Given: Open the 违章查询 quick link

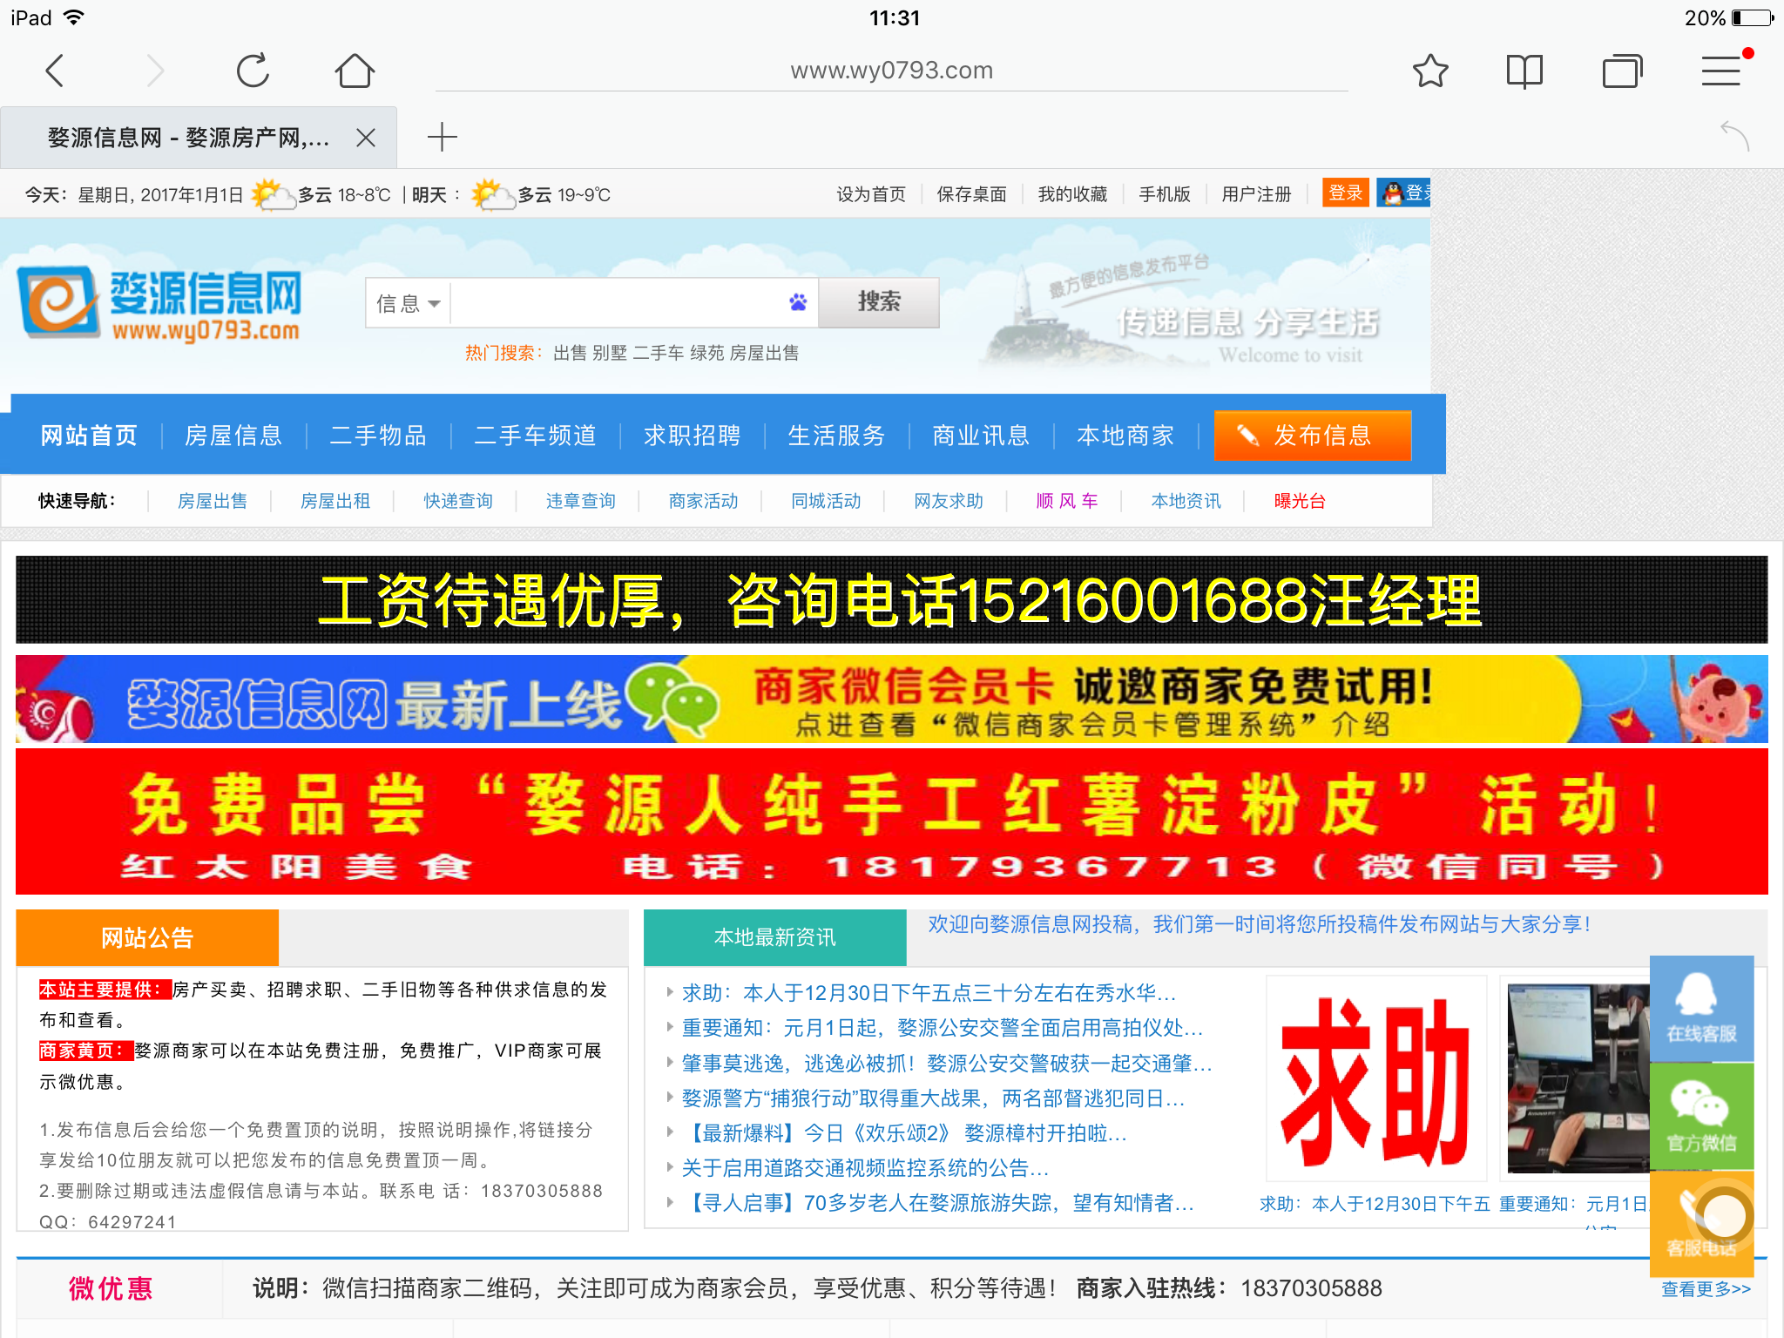Looking at the screenshot, I should click(x=580, y=501).
